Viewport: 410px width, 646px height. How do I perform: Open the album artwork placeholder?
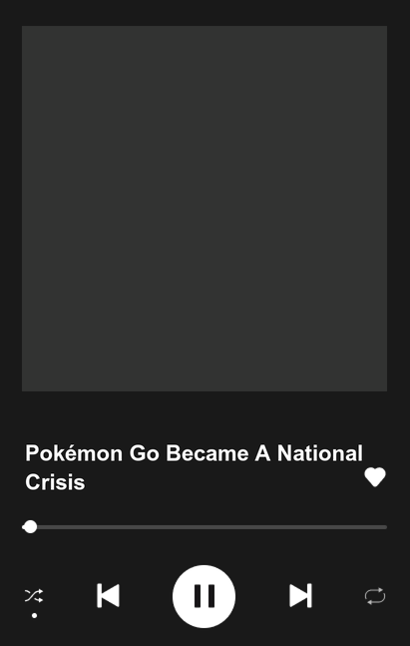pos(205,209)
